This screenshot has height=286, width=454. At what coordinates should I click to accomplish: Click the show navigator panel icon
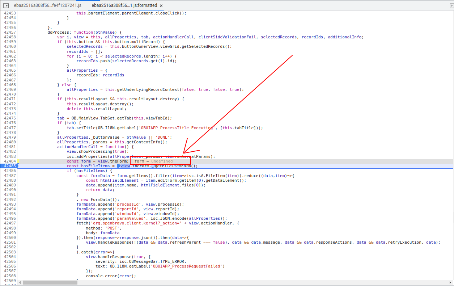point(6,5)
